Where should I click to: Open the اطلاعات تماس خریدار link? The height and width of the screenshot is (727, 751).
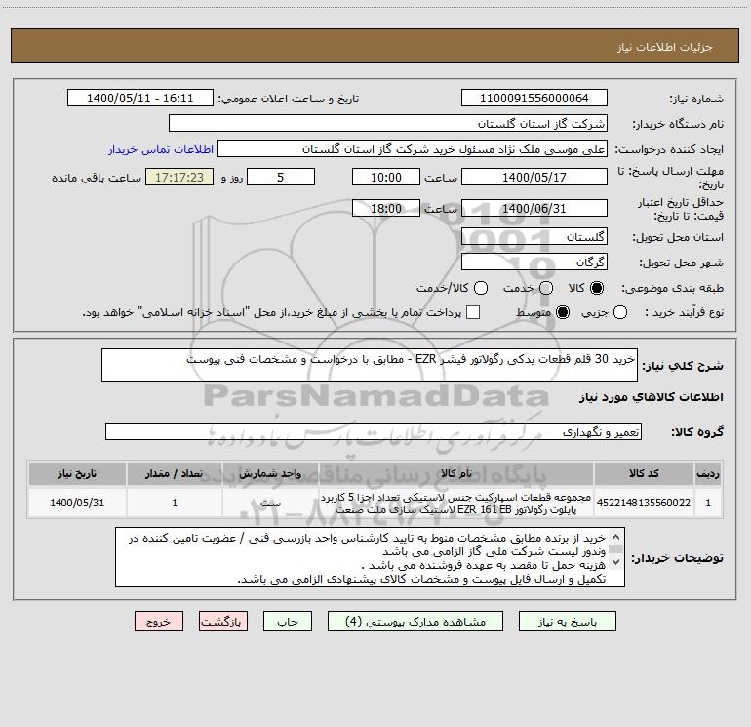[x=161, y=149]
